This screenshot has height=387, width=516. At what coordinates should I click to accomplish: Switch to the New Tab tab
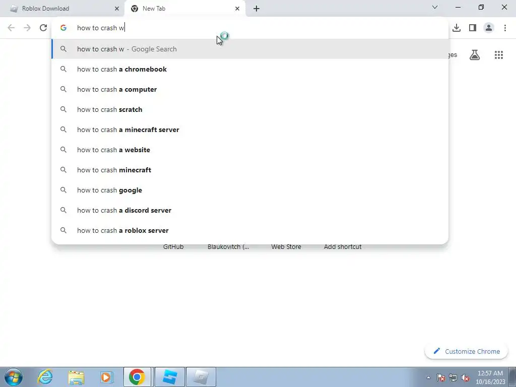pos(184,9)
